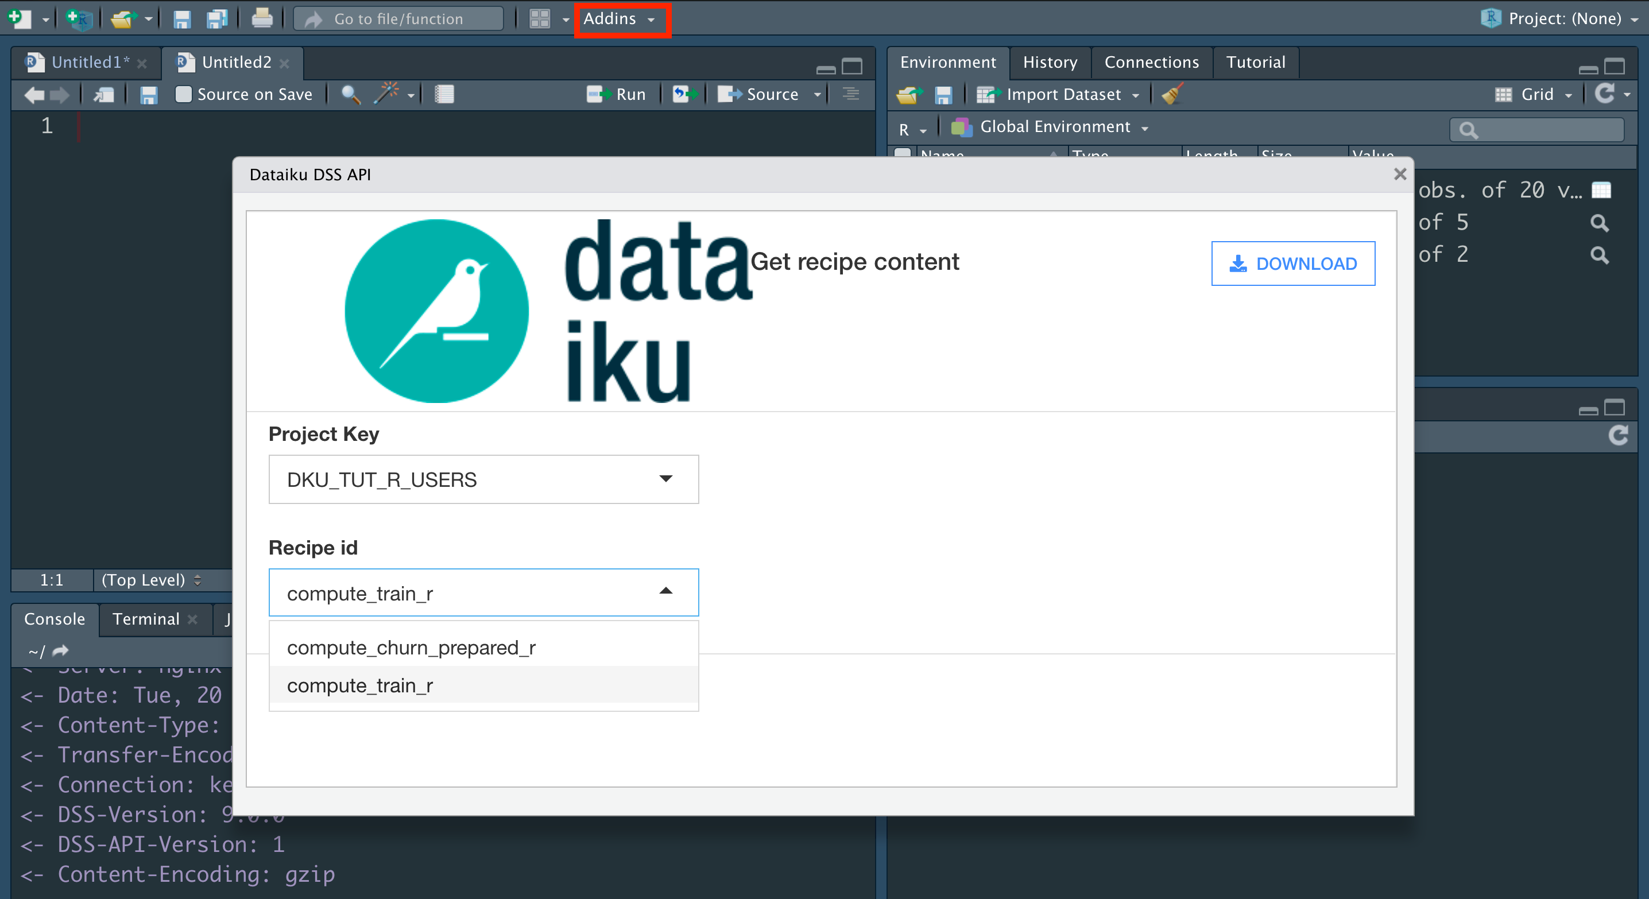This screenshot has height=899, width=1649.
Task: Open the Project: (None) menu
Action: click(x=1559, y=18)
